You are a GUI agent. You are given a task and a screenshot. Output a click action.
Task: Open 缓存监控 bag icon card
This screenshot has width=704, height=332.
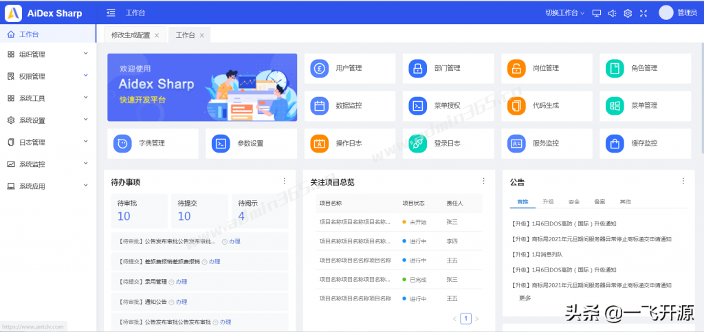point(645,144)
